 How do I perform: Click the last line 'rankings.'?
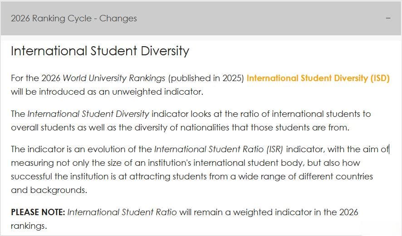coord(29,226)
